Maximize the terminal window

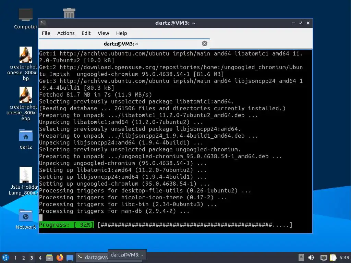301,23
